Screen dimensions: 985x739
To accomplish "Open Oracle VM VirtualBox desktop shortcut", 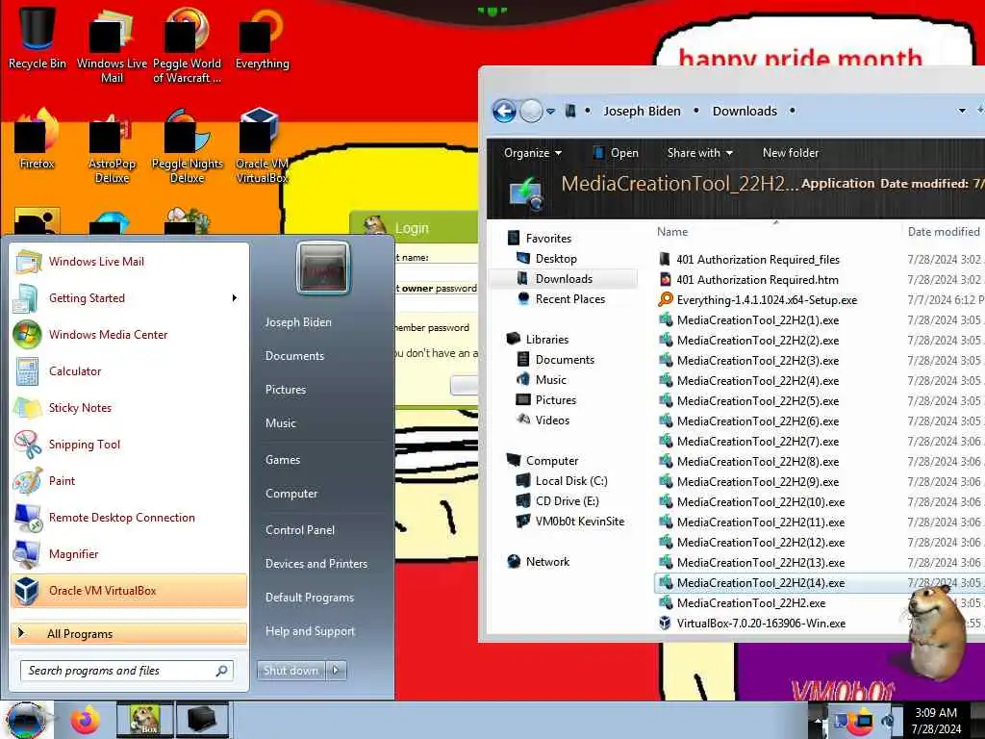I will (x=262, y=146).
